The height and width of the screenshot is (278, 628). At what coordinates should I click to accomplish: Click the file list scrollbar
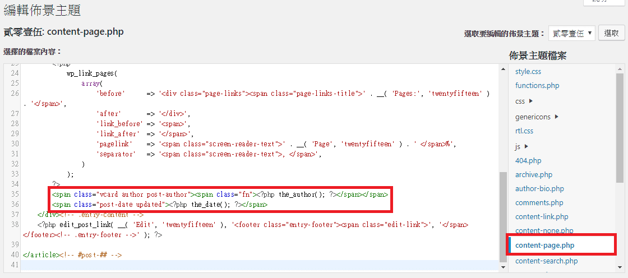coord(620,128)
